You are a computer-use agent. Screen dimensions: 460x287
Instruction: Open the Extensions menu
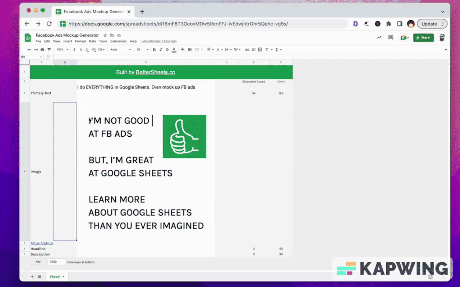(x=119, y=41)
